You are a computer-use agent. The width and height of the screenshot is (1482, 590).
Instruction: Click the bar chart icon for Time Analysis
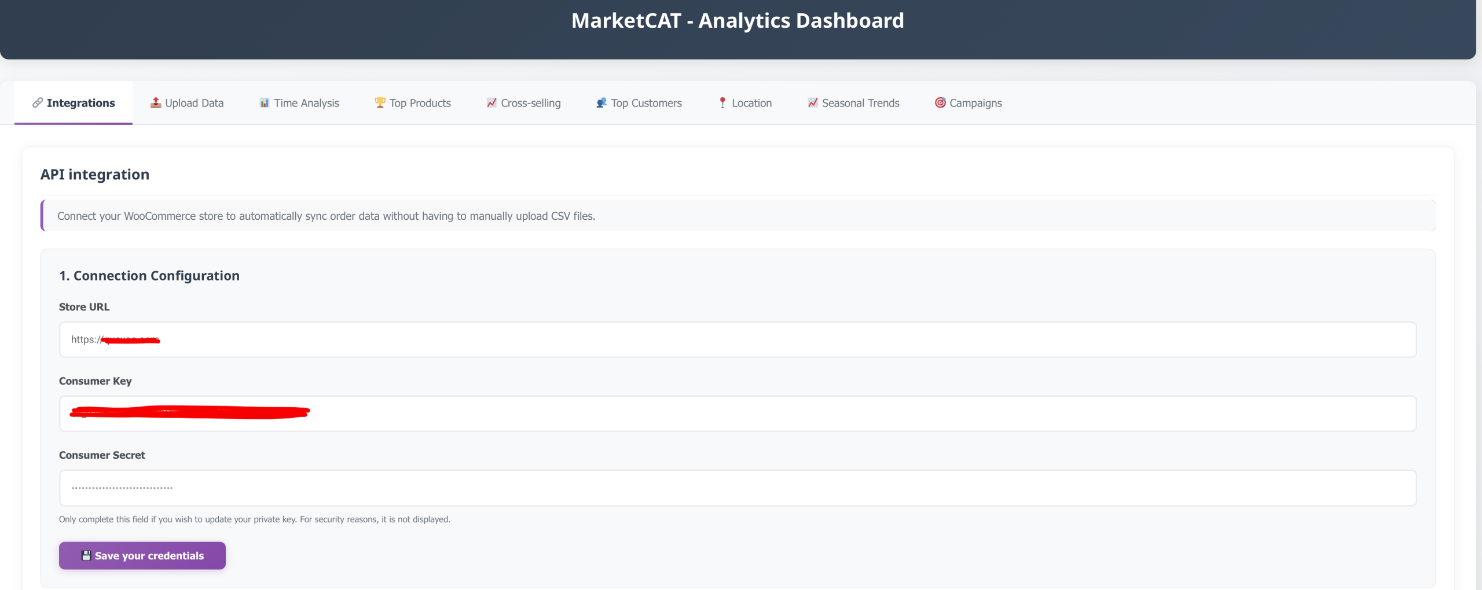(265, 103)
